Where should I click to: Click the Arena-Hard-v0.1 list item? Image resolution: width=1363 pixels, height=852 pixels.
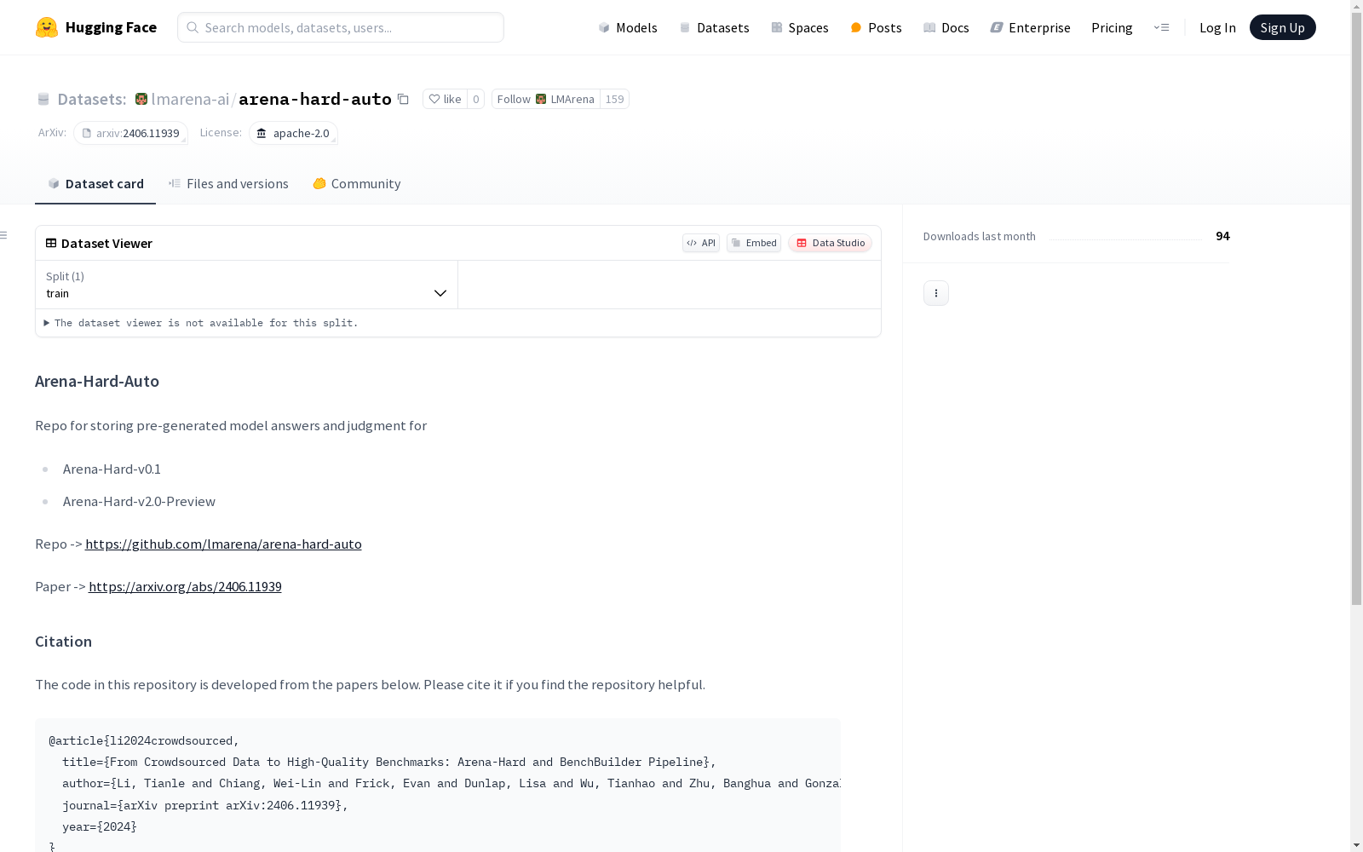(112, 469)
